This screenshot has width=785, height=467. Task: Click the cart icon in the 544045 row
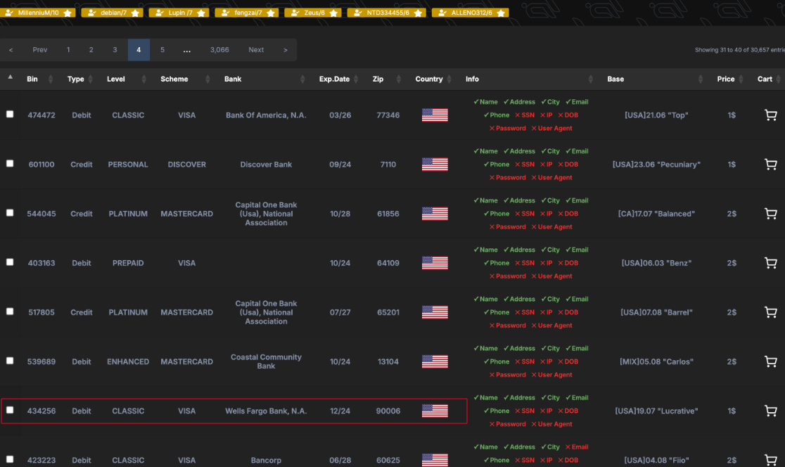[x=770, y=214]
